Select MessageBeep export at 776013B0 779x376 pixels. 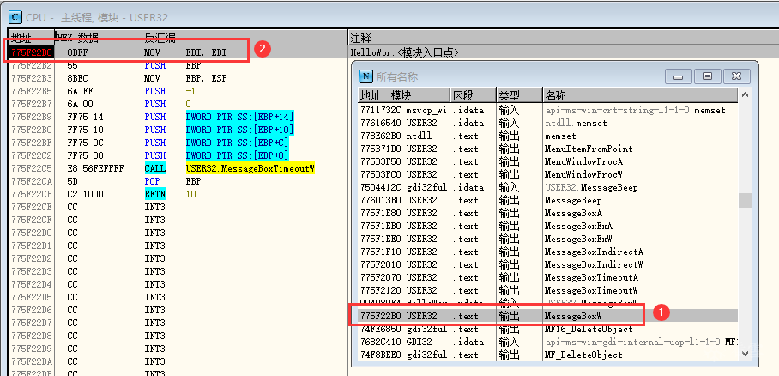(x=548, y=201)
